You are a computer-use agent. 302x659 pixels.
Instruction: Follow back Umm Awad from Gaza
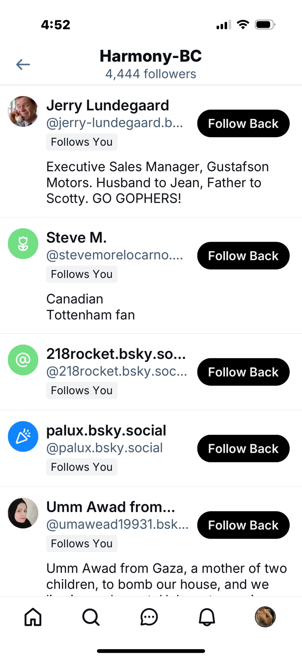[243, 525]
